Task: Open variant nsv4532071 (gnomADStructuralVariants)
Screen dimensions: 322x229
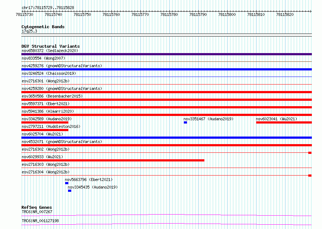Action: click(62, 142)
